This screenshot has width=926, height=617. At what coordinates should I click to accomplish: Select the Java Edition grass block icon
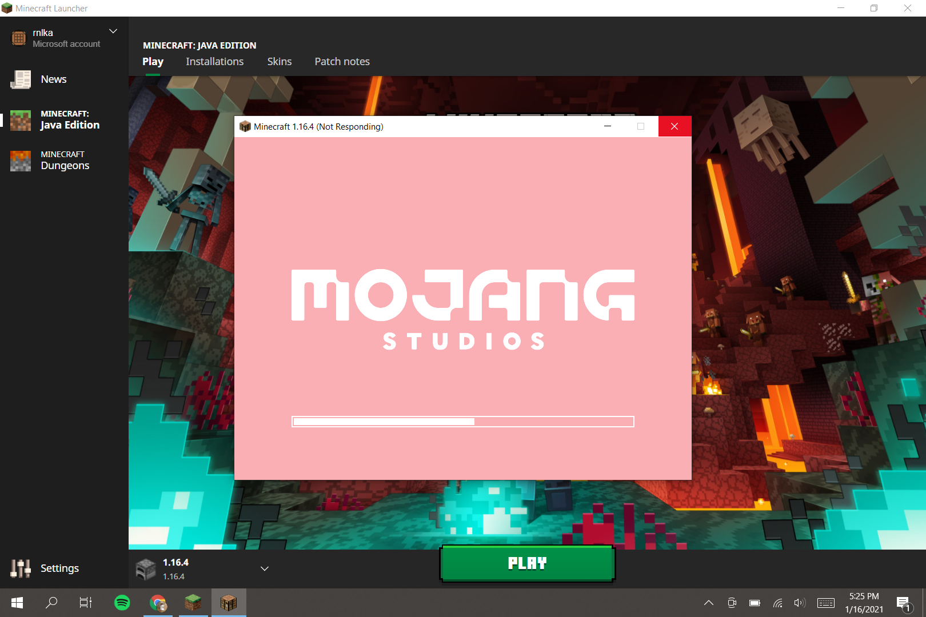[x=21, y=121]
